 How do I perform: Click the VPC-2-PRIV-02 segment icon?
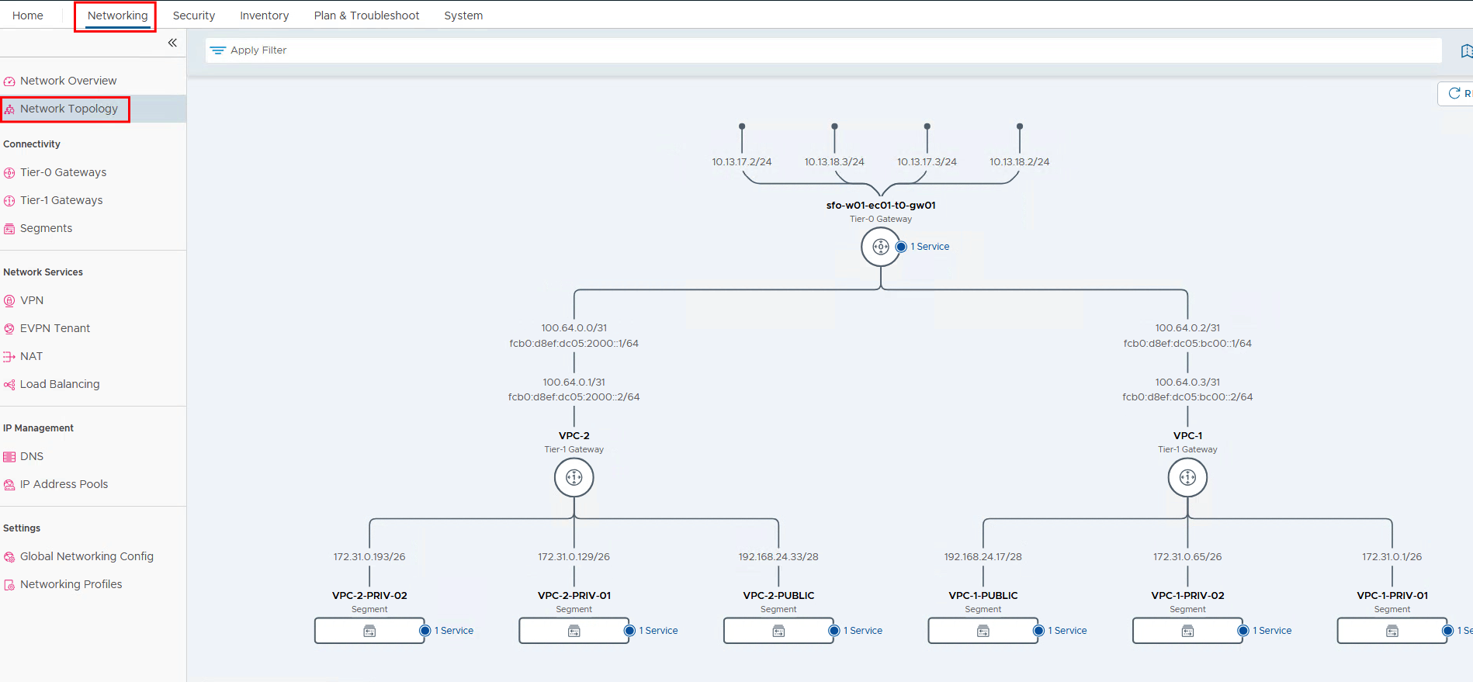369,631
